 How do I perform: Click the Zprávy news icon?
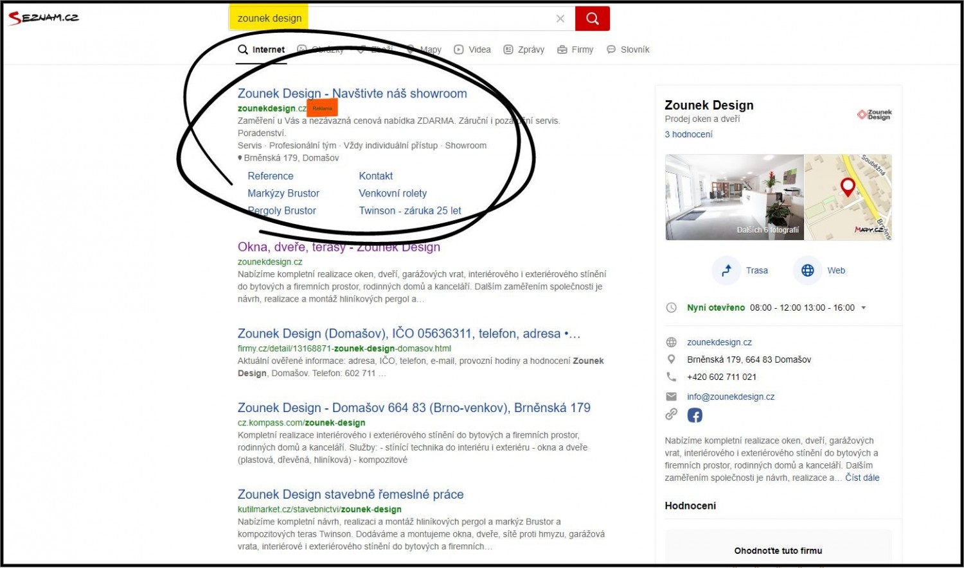click(508, 49)
